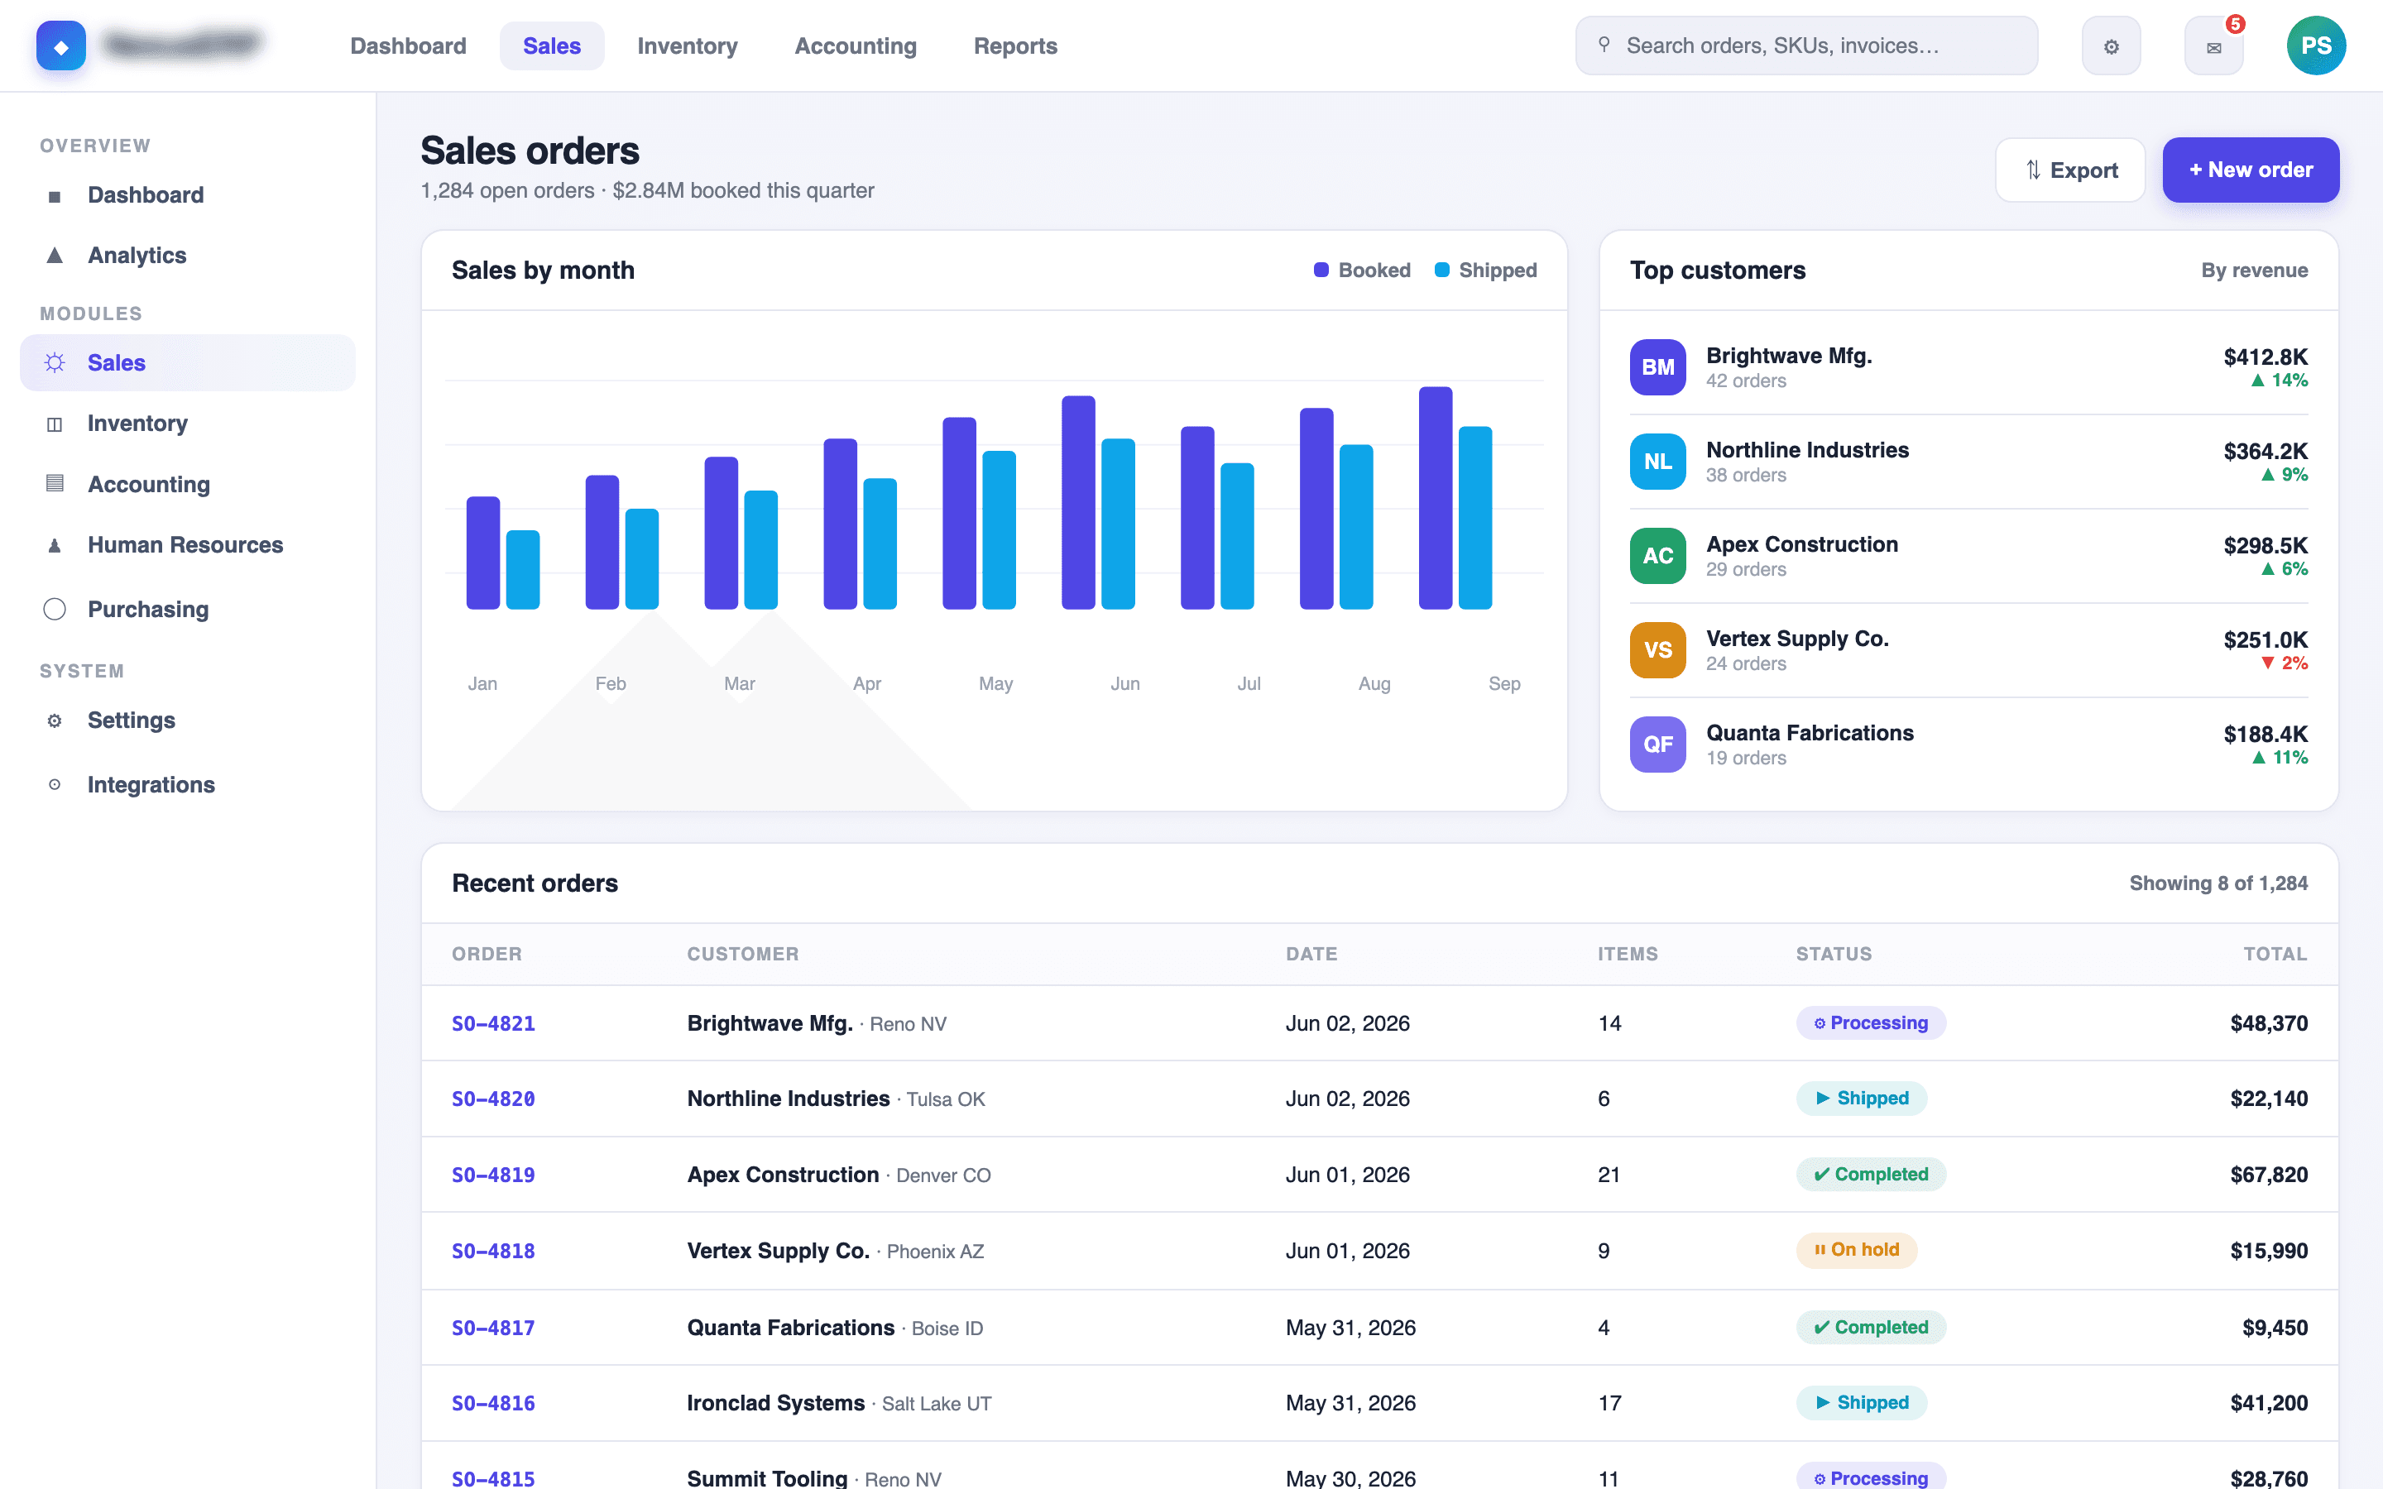Click the blue diamond app logo
2383x1489 pixels.
61,45
